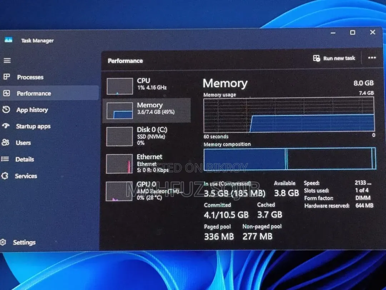
Task: Click Slots used value 1 of 4
Action: 362,190
